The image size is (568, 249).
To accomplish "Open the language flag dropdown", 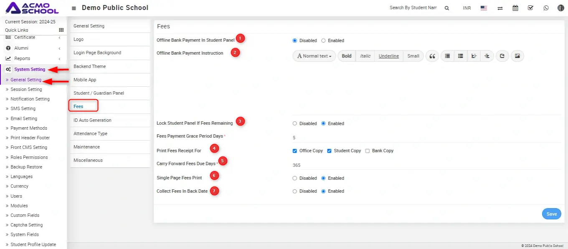I will tap(484, 8).
